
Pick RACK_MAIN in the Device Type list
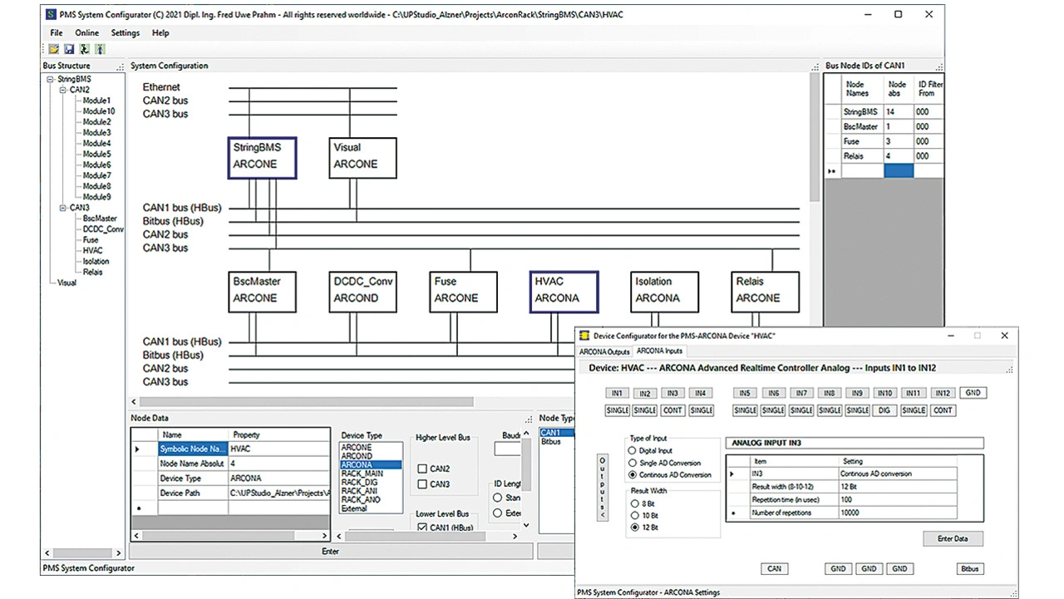pyautogui.click(x=362, y=474)
